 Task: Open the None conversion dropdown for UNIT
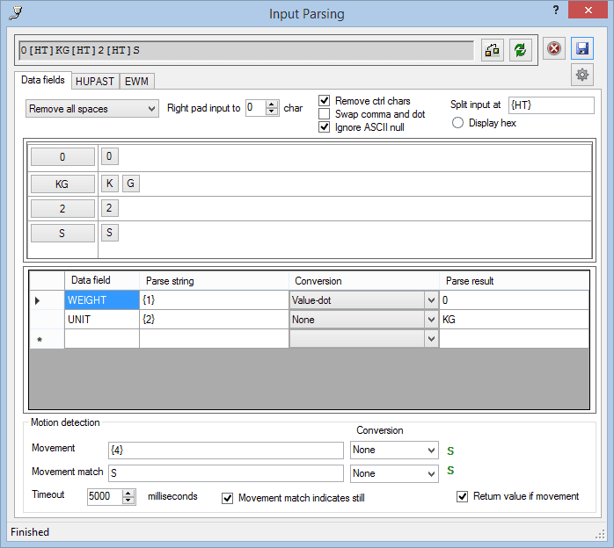click(x=431, y=320)
